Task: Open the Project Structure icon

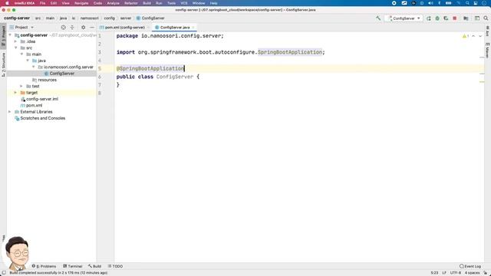Action: pyautogui.click(x=466, y=18)
